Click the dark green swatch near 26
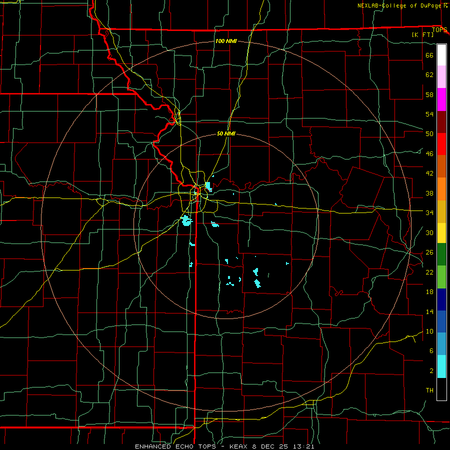Screen dimensions: 450x450 click(441, 254)
